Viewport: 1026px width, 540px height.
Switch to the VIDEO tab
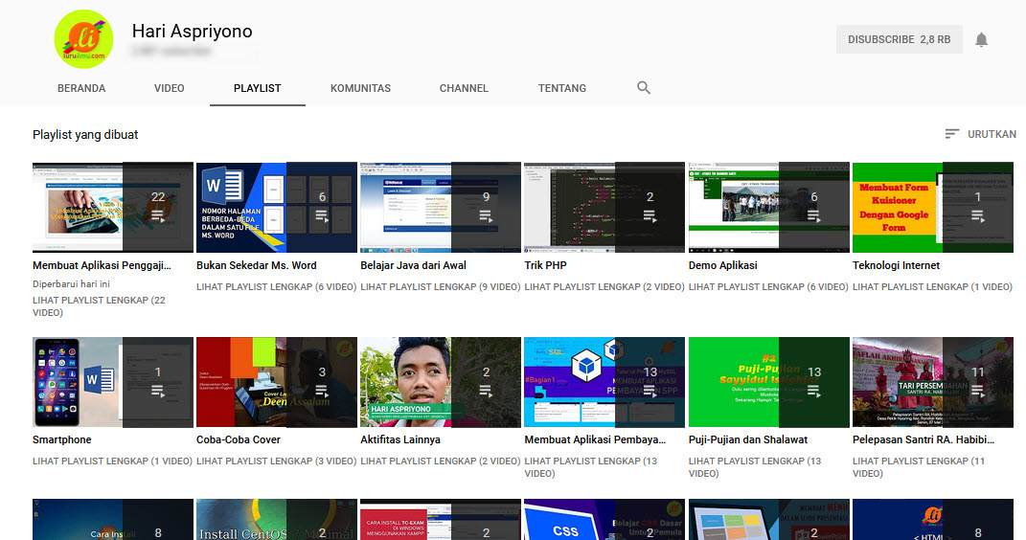click(x=169, y=88)
